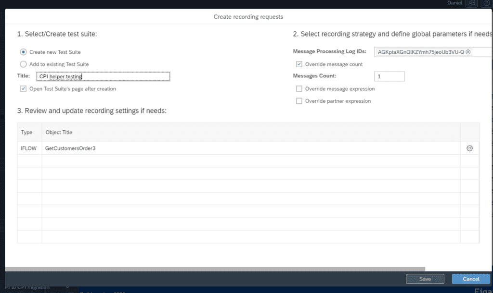Image resolution: width=493 pixels, height=293 pixels.
Task: Select the IFLOW cell in the table
Action: pos(29,148)
